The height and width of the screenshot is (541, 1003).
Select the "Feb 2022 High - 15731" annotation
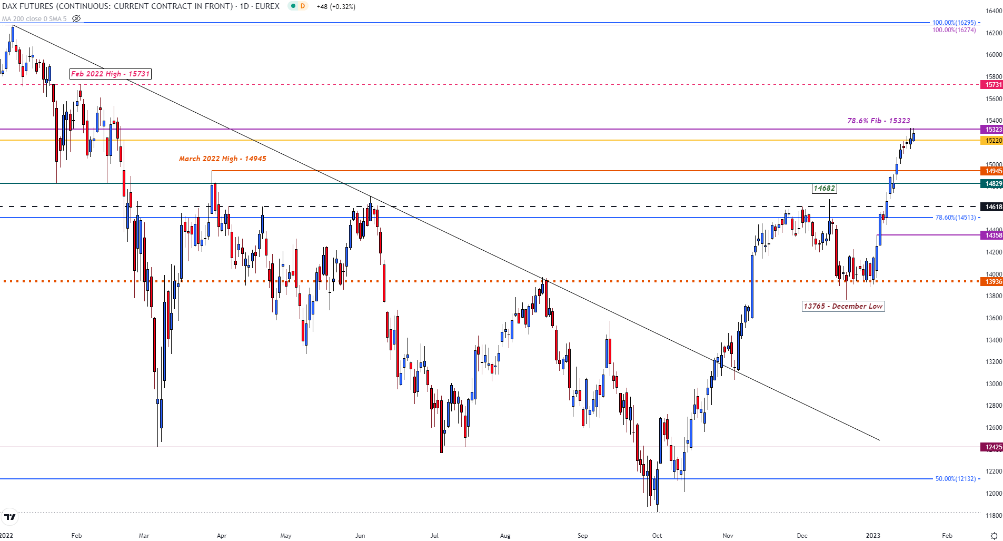coord(110,74)
